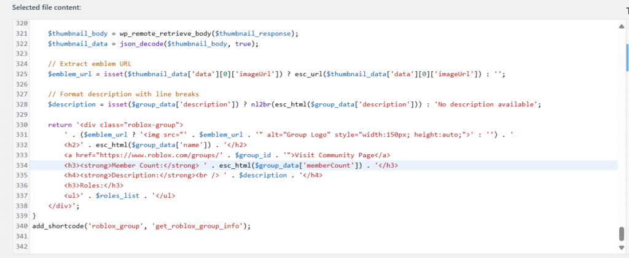Click line number 339 in gutter
Screen dimensions: 629x258
point(21,216)
